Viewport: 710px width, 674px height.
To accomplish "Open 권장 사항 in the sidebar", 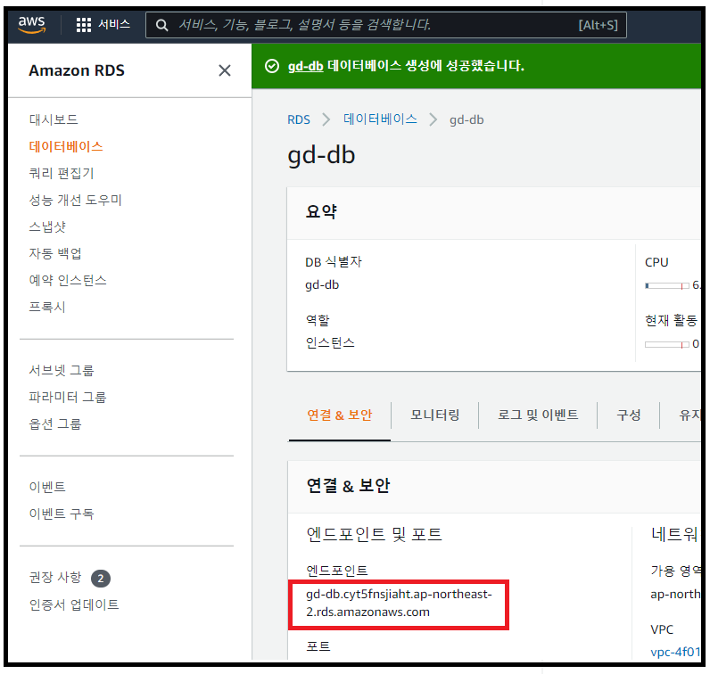I will coord(55,577).
